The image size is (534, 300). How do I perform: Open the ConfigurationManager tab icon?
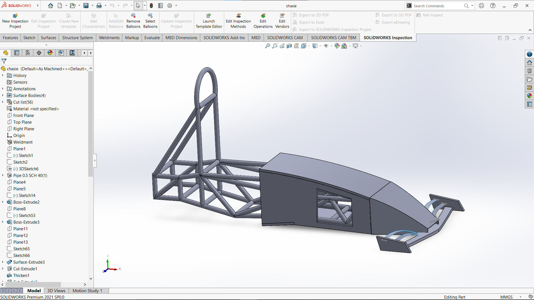[x=28, y=53]
